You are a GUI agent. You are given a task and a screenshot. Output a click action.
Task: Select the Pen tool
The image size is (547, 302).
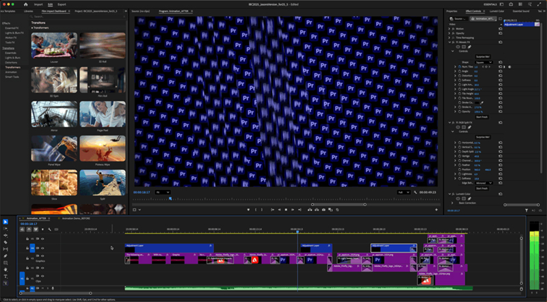(x=5, y=256)
